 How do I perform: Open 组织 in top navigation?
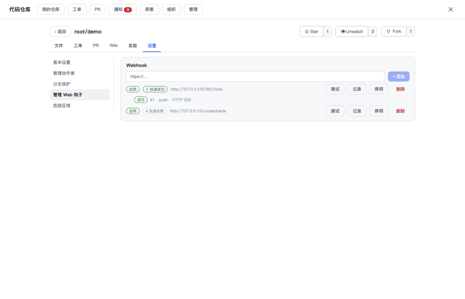171,9
